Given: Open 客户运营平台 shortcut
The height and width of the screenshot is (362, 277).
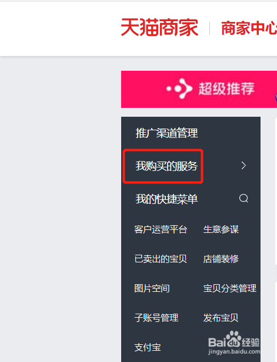Looking at the screenshot, I should point(161,229).
